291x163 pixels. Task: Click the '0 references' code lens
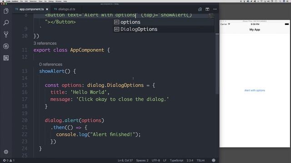(50, 64)
